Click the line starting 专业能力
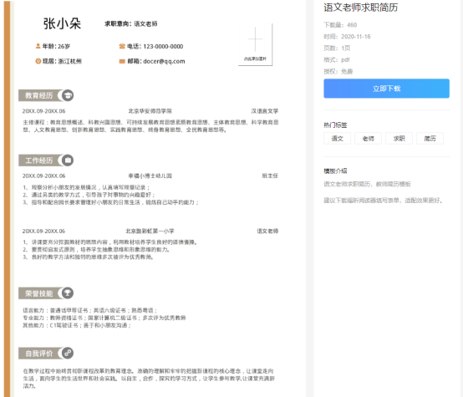This screenshot has height=397, width=463. 104,318
